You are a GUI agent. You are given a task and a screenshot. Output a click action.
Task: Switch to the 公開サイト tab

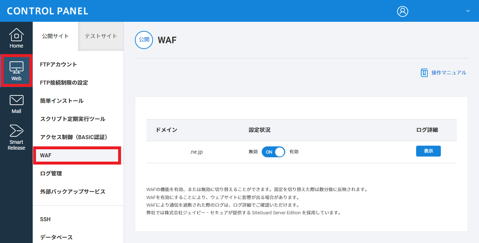point(55,36)
